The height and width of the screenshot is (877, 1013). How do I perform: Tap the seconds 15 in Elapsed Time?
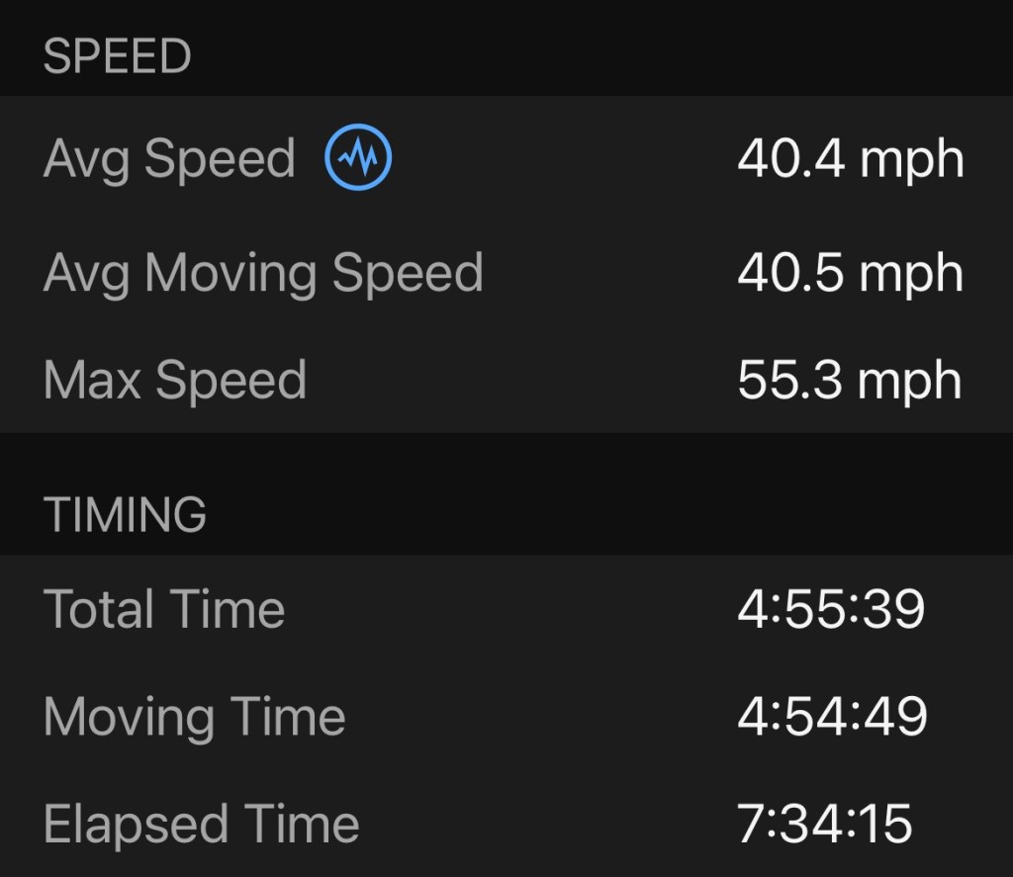[x=885, y=825]
